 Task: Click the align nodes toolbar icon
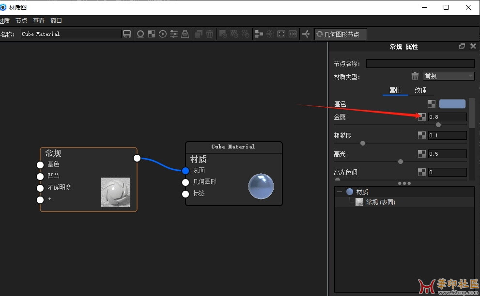point(259,34)
